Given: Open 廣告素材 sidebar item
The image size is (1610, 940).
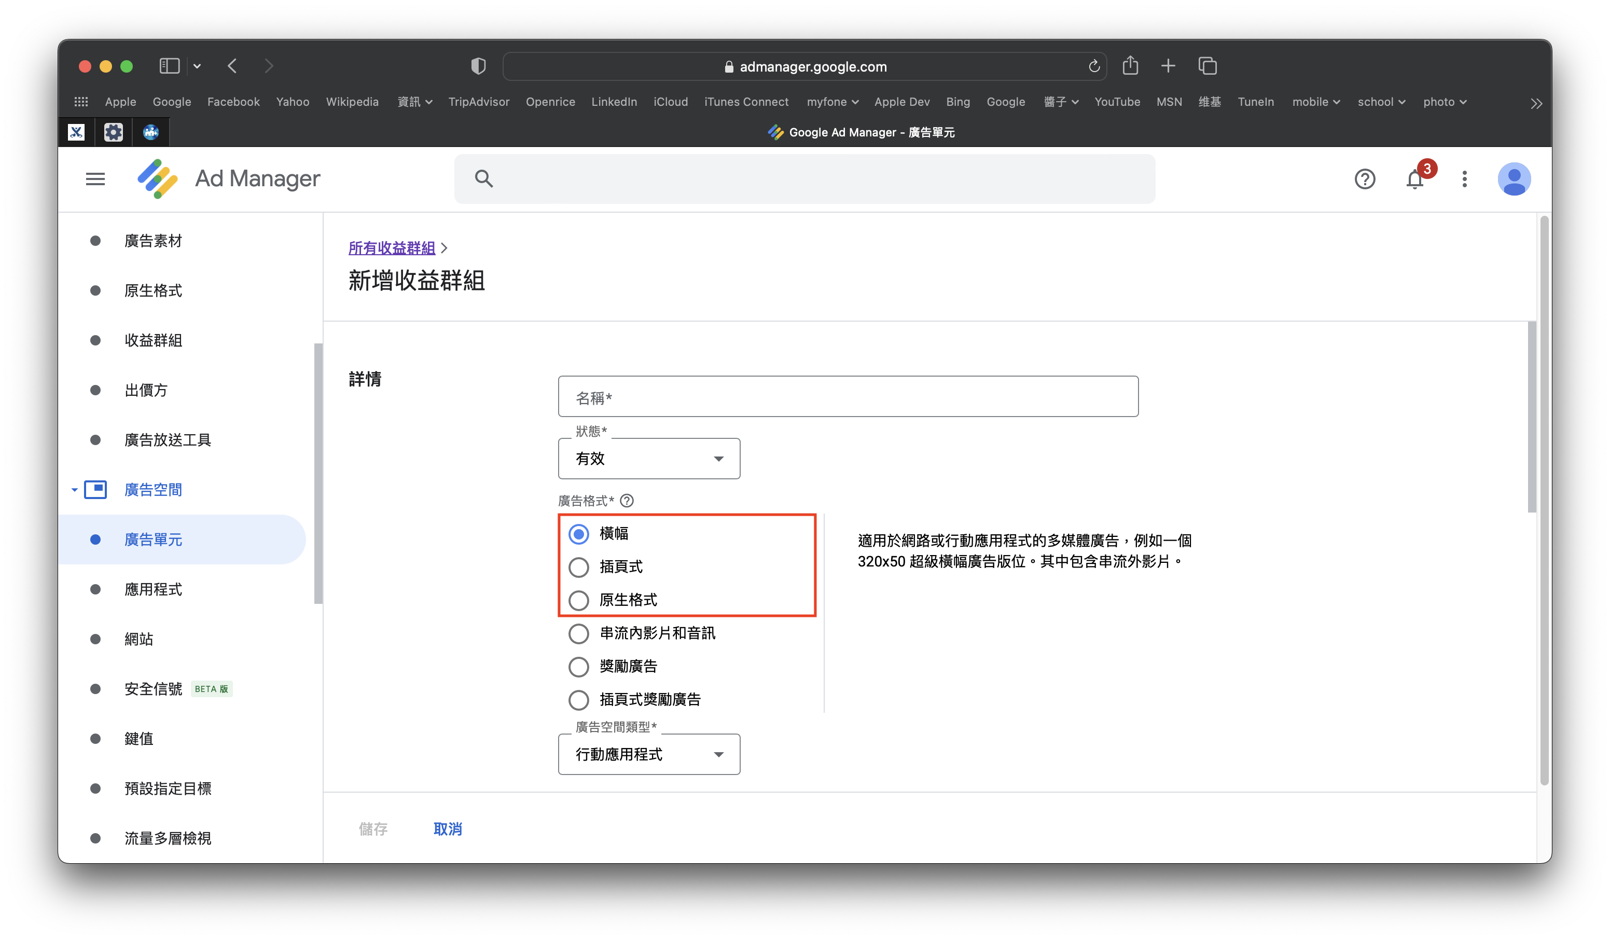Looking at the screenshot, I should tap(154, 241).
